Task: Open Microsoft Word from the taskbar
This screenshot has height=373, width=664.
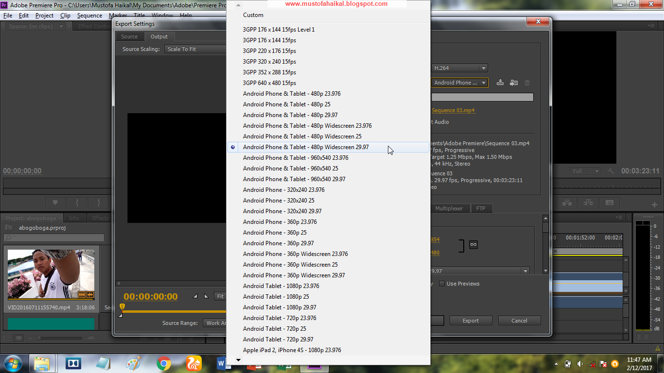Action: [221, 363]
